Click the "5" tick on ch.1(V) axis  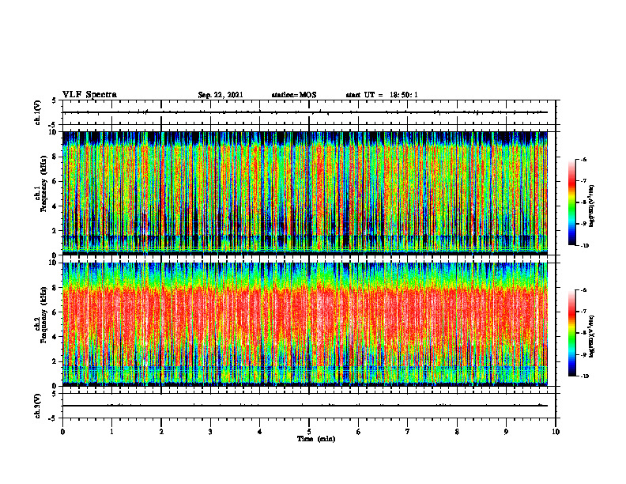pos(55,100)
